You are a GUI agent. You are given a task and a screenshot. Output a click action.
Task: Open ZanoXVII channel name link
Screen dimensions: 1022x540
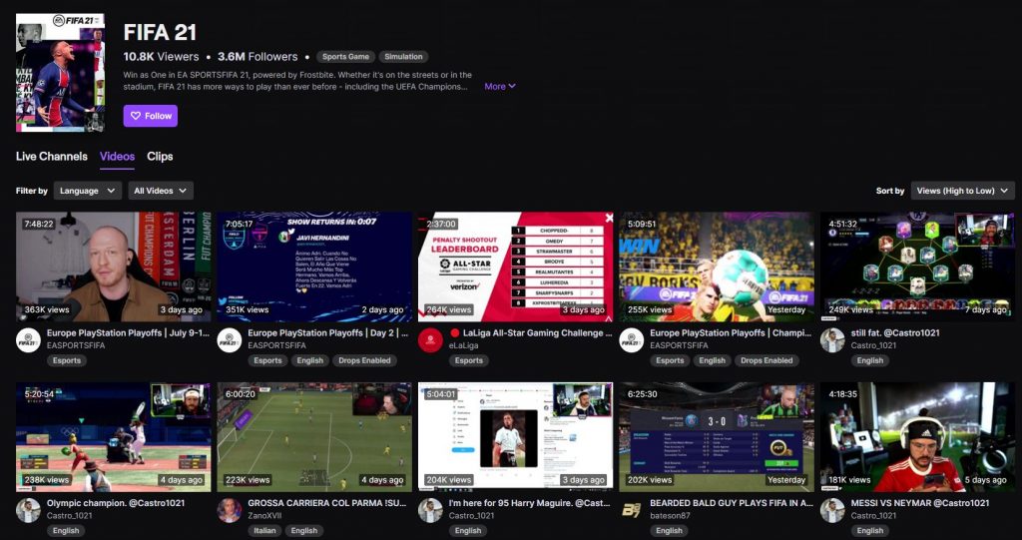click(x=264, y=516)
